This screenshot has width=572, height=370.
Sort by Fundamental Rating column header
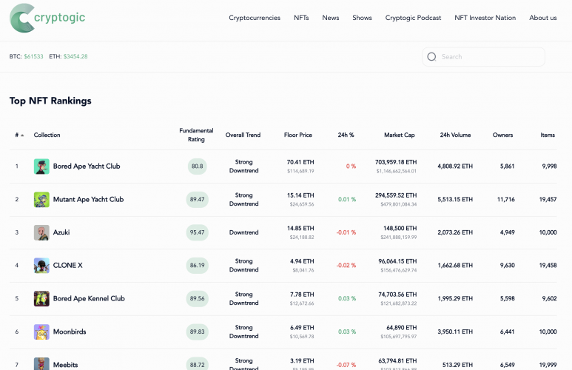pos(196,135)
